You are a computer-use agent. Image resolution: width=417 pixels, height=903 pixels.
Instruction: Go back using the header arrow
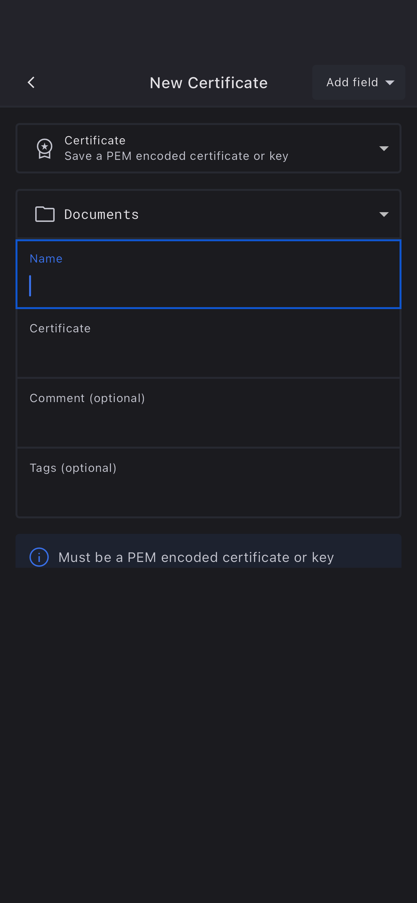pos(31,83)
